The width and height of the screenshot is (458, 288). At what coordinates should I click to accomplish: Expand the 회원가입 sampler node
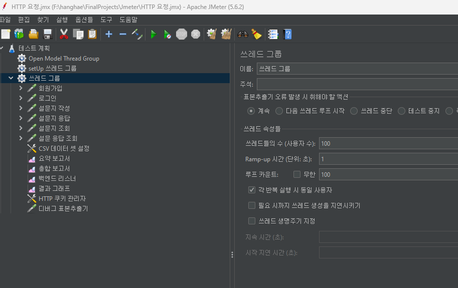[21, 88]
